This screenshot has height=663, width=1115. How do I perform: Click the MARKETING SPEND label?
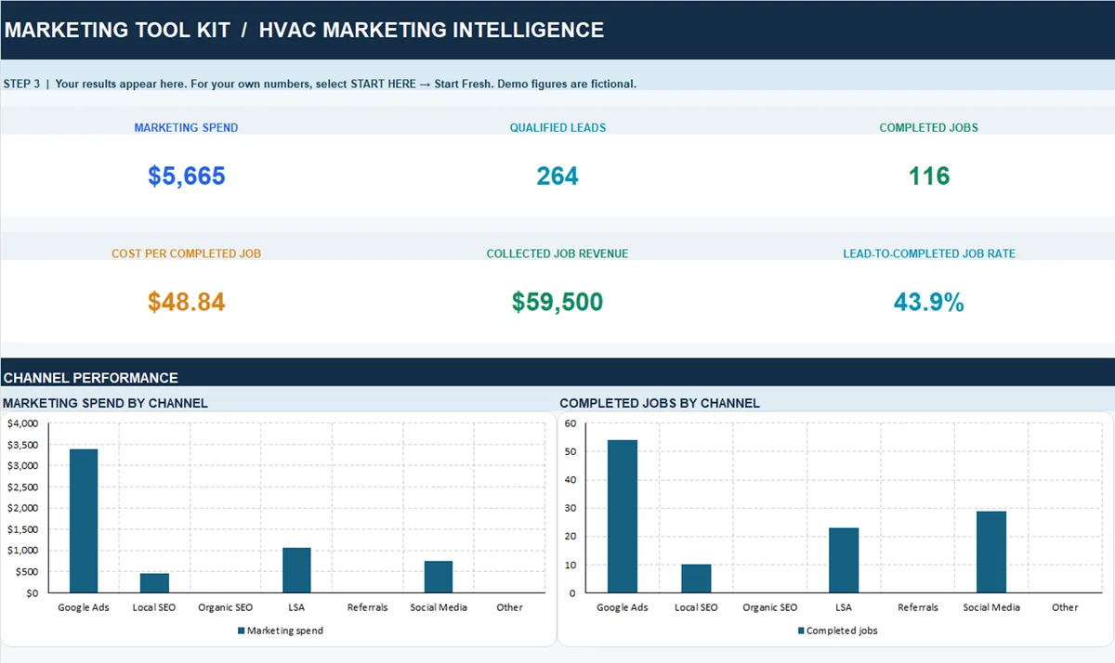tap(186, 127)
